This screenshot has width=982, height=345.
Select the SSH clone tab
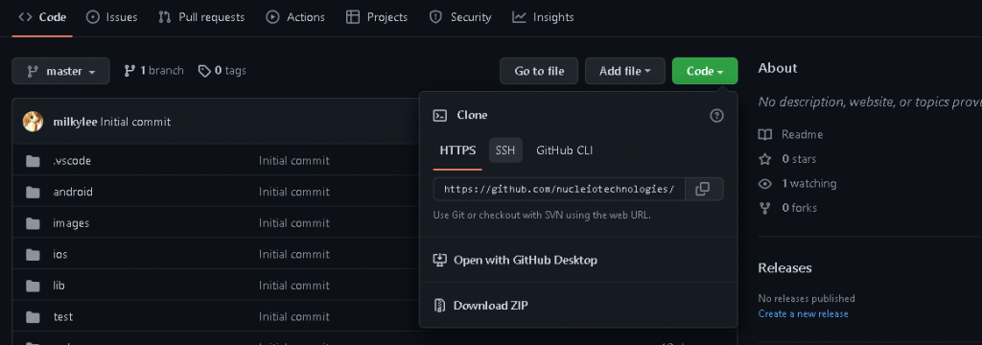[x=505, y=150]
